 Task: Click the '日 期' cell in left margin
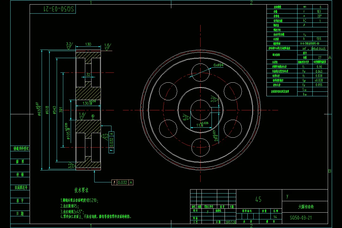20,213
